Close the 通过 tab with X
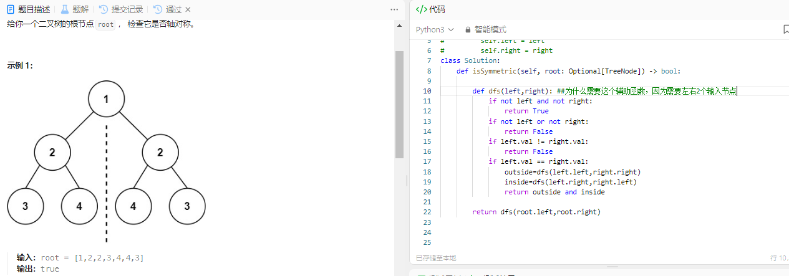This screenshot has width=789, height=276. pyautogui.click(x=188, y=9)
